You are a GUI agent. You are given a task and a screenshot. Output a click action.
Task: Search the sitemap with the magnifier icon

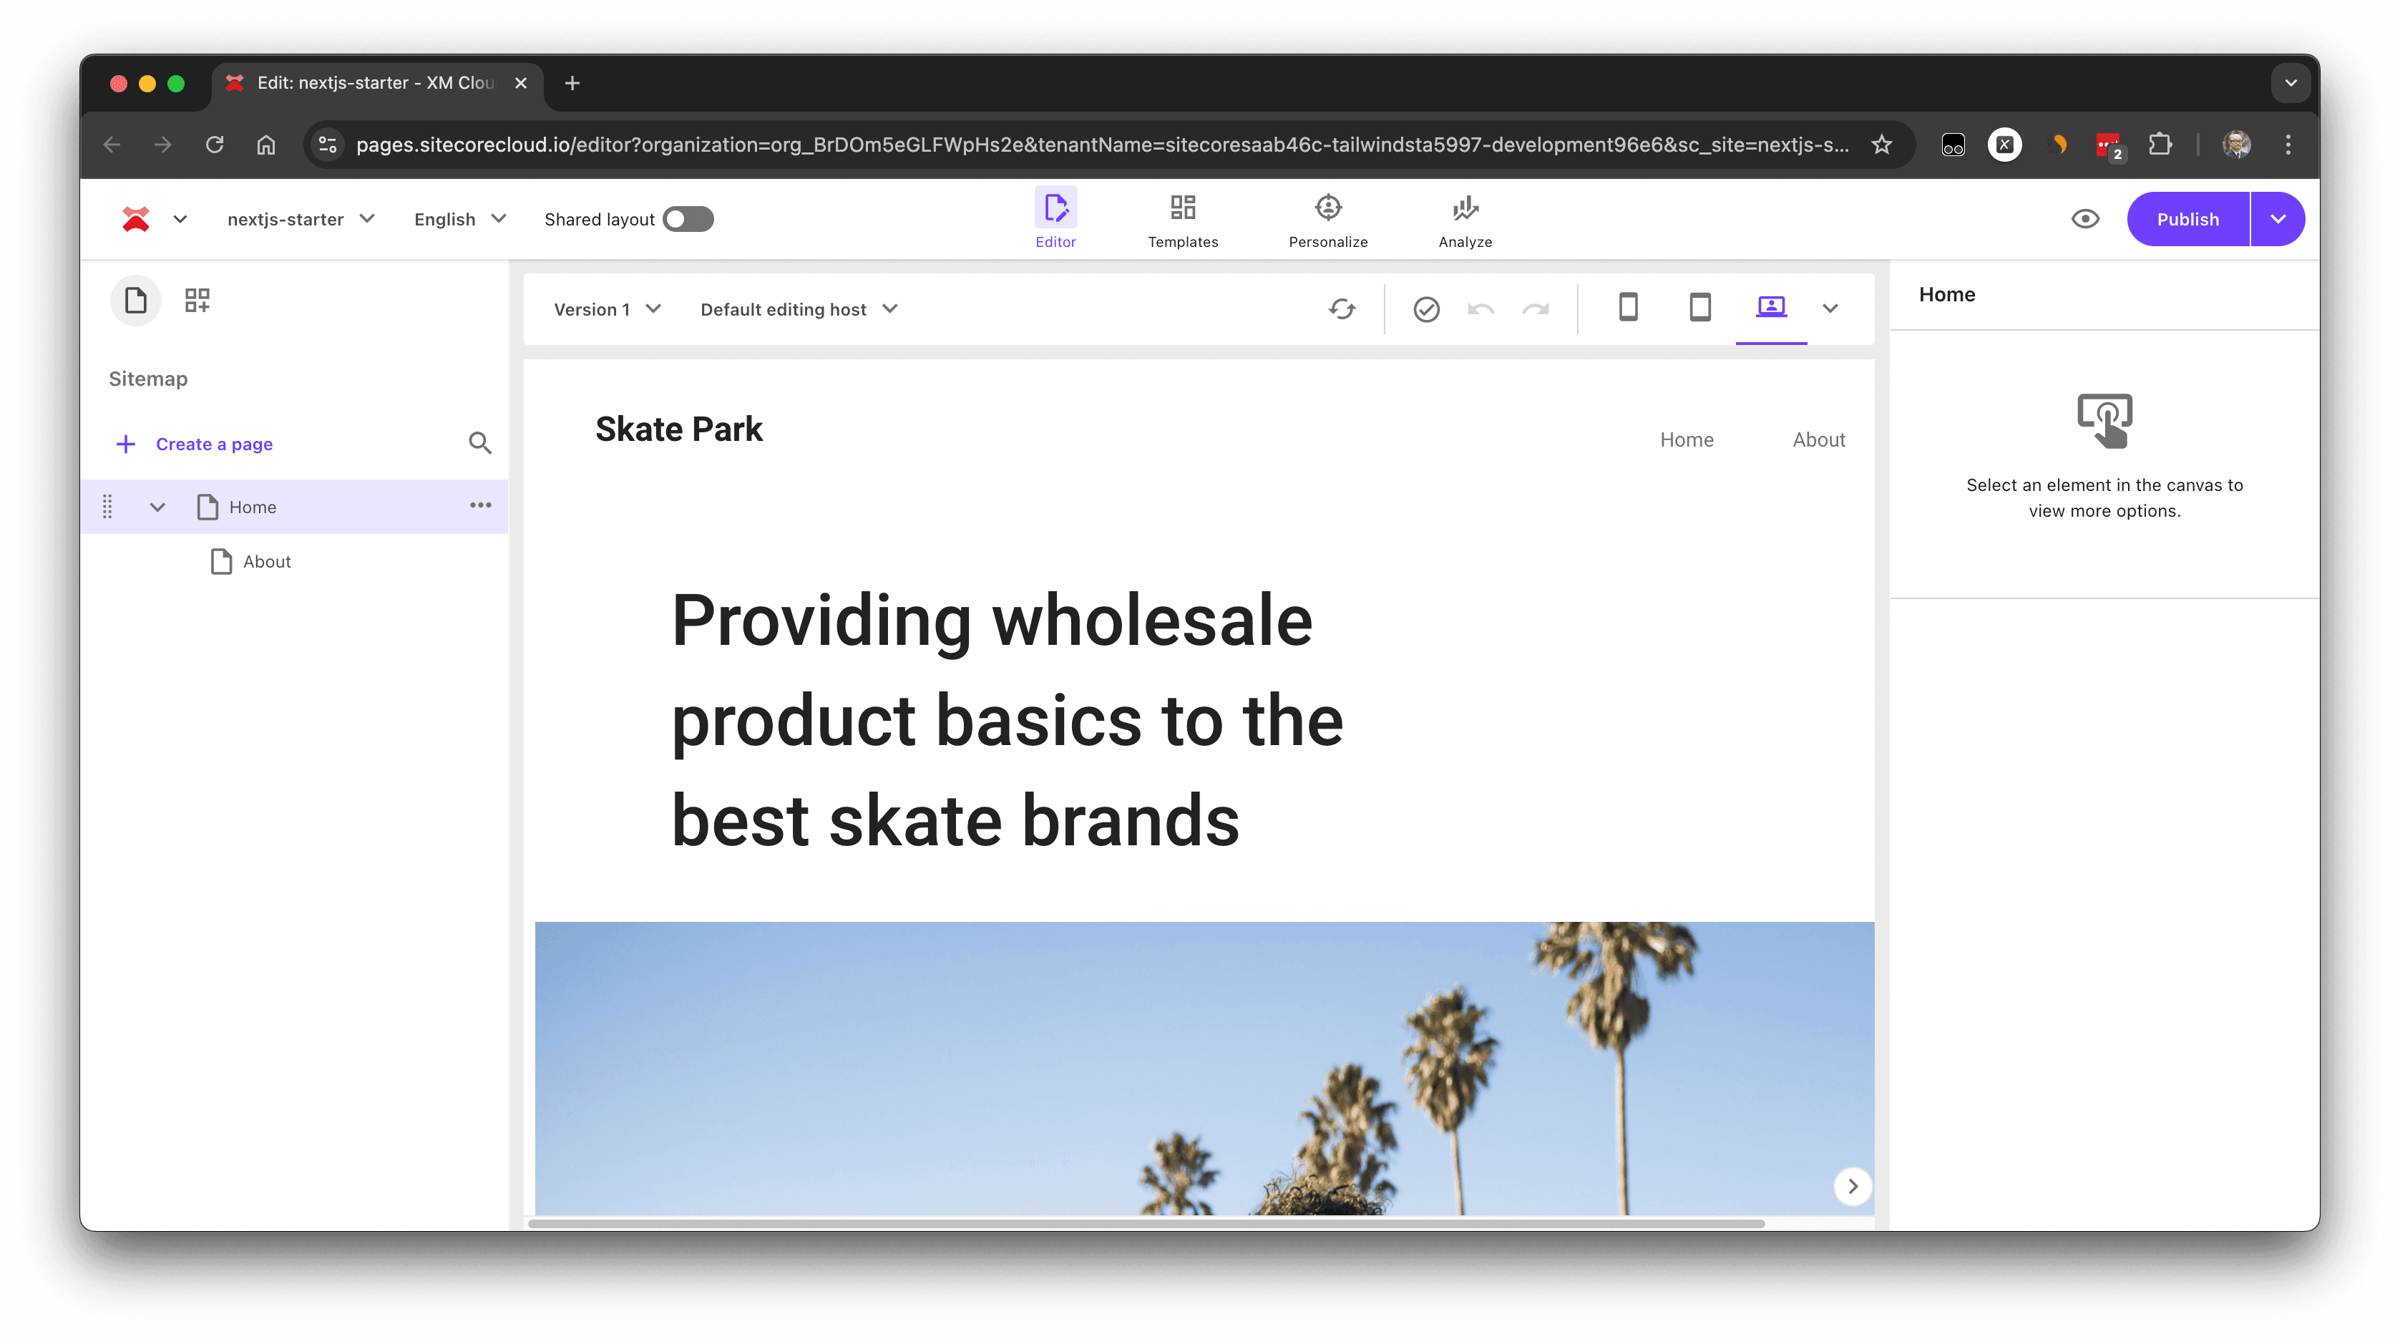click(x=479, y=442)
